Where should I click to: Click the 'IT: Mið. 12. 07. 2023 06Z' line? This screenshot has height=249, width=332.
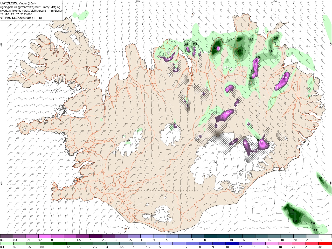pyautogui.click(x=16, y=14)
